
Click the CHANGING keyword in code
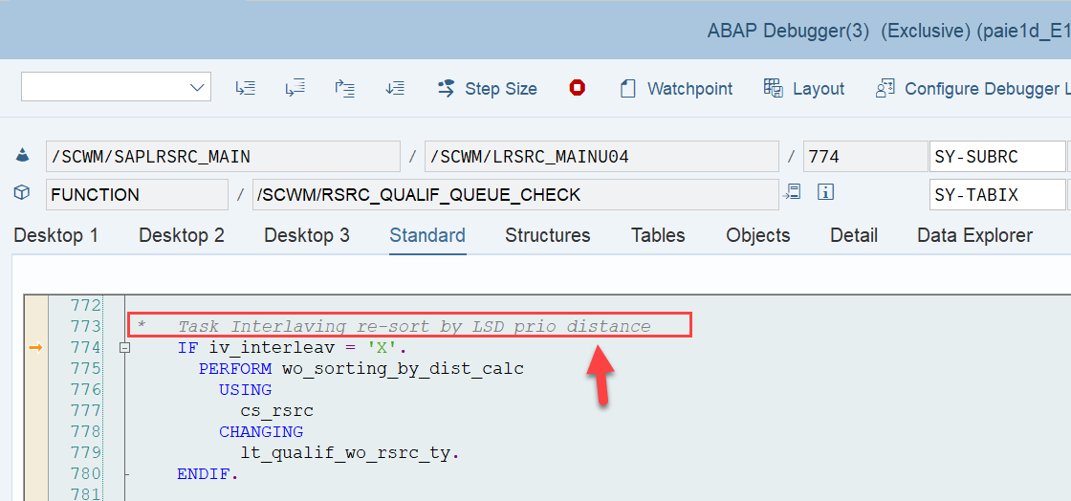pos(261,431)
